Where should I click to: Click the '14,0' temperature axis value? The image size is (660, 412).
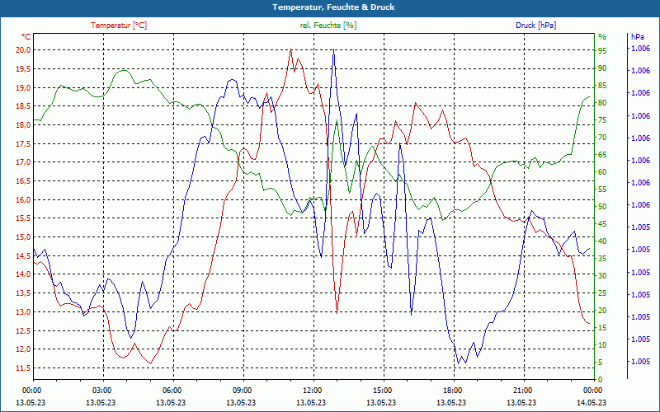pos(23,274)
